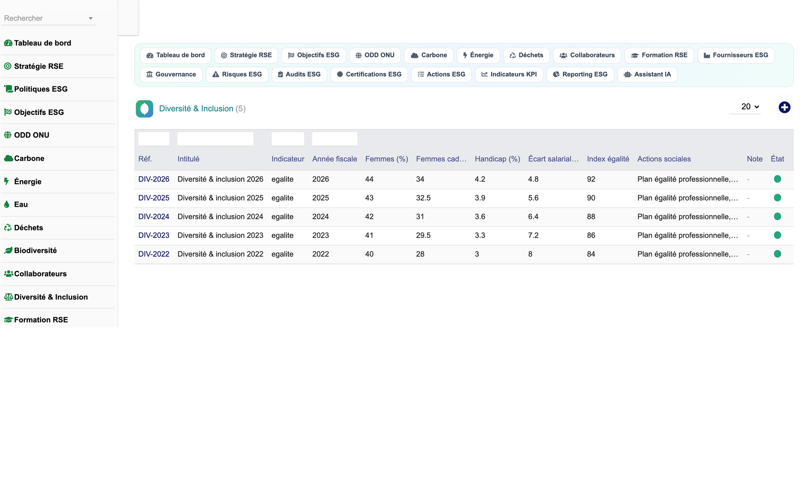Click the Intitulé filter input field
Viewport: 811px width, 501px height.
tap(215, 139)
